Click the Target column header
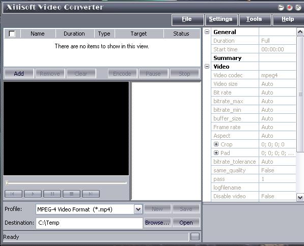Screen dimensions: 304x246 pos(139,34)
